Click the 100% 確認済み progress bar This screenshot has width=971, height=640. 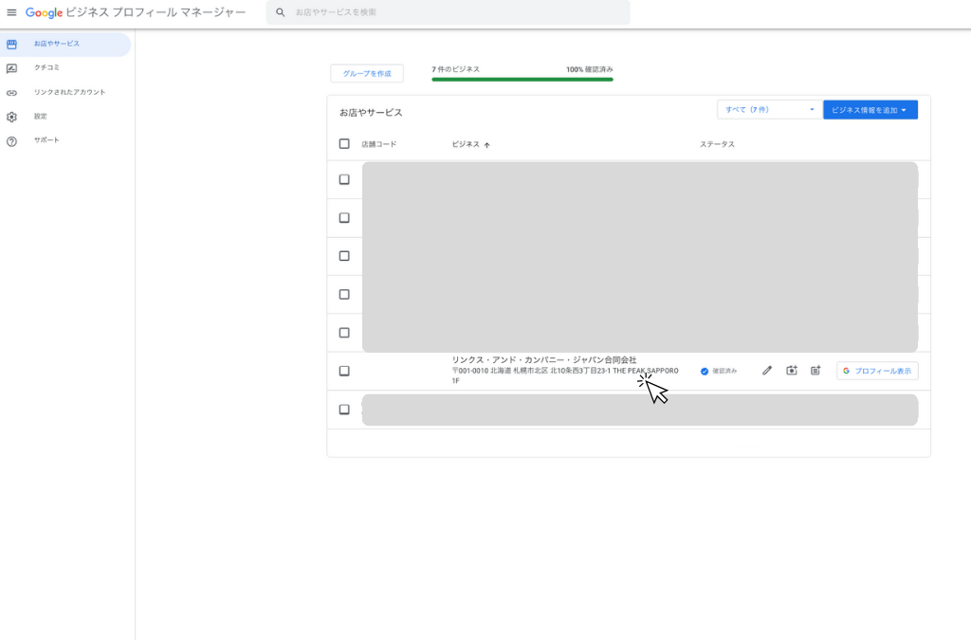pos(522,80)
